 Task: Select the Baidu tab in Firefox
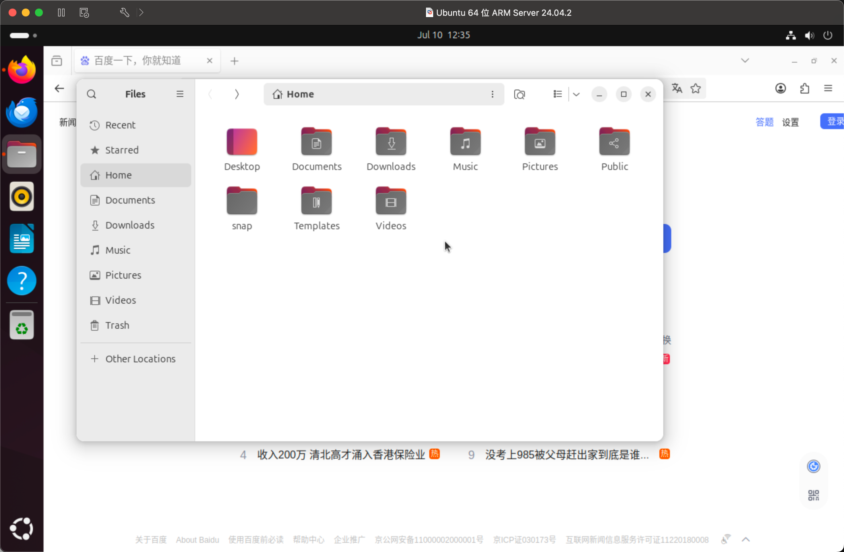tap(147, 61)
